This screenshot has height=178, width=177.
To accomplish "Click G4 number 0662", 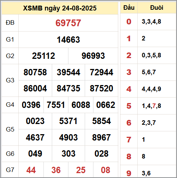I will click(x=106, y=105).
